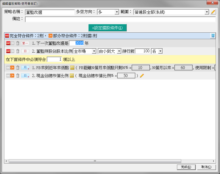Viewport: 220px width, 174px height.
Task: Click the 備註 notes input field
Action: pyautogui.click(x=120, y=19)
